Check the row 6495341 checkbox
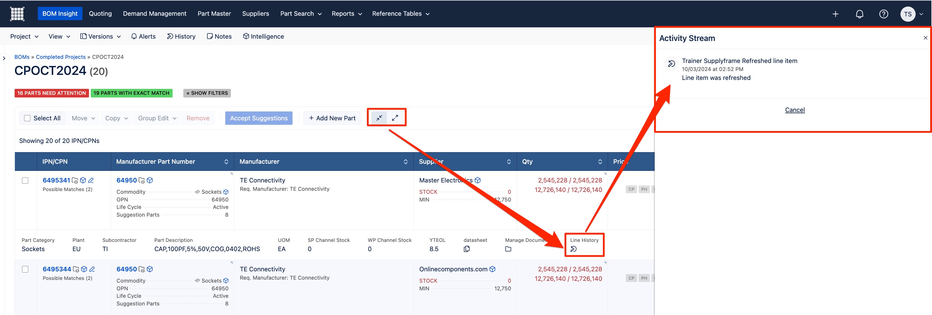Viewport: 932px width, 315px height. 25,180
